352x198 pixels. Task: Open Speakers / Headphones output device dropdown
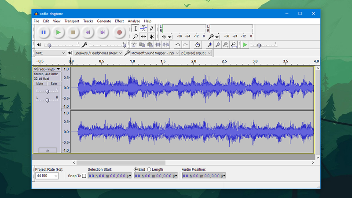pos(98,53)
